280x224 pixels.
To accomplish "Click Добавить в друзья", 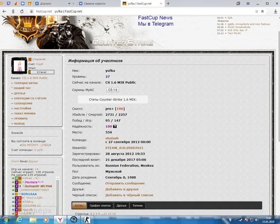I will point(122,189).
